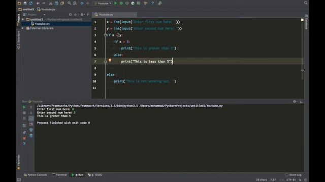Click the editor's vertical scrollbar stripe
The width and height of the screenshot is (325, 182).
pyautogui.click(x=303, y=70)
